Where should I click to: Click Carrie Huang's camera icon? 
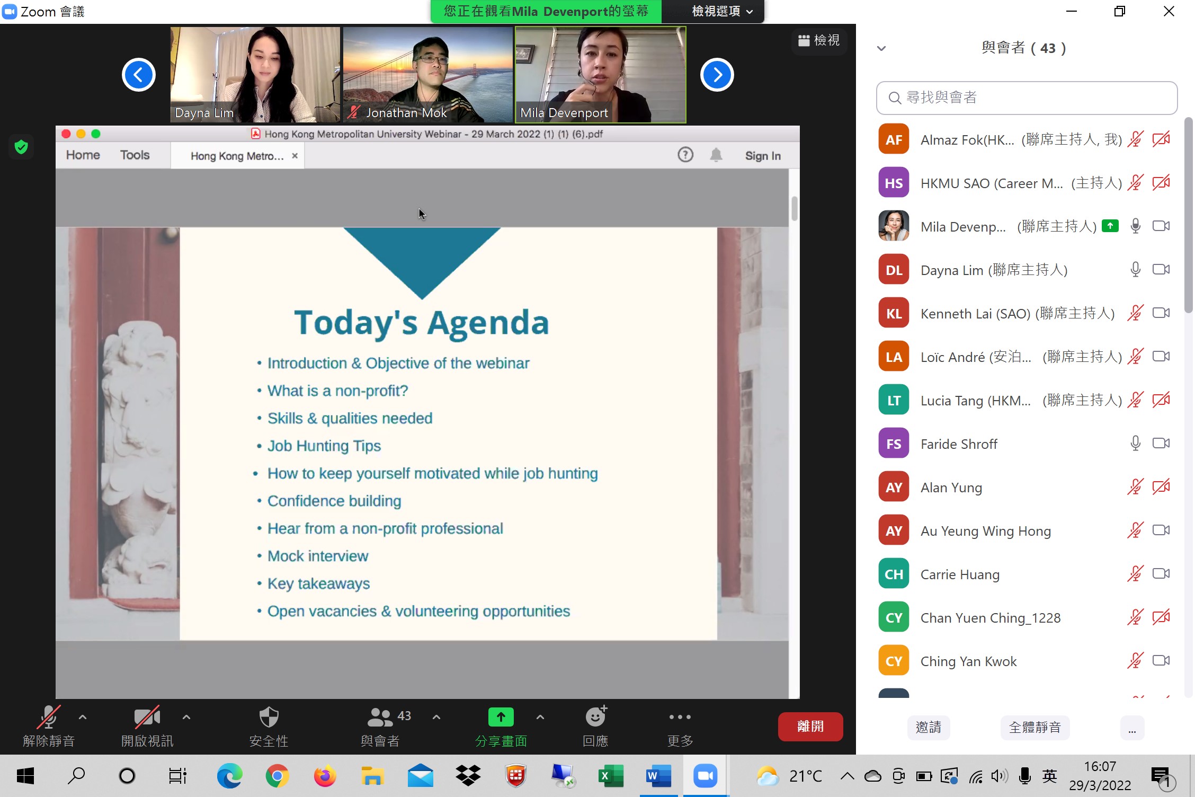(x=1161, y=574)
